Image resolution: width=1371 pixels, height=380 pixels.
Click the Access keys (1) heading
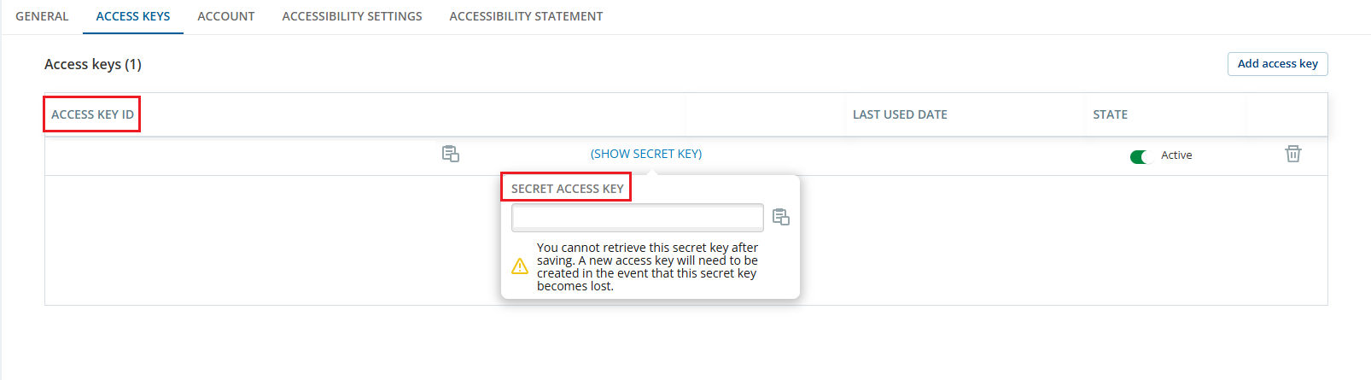[x=93, y=64]
